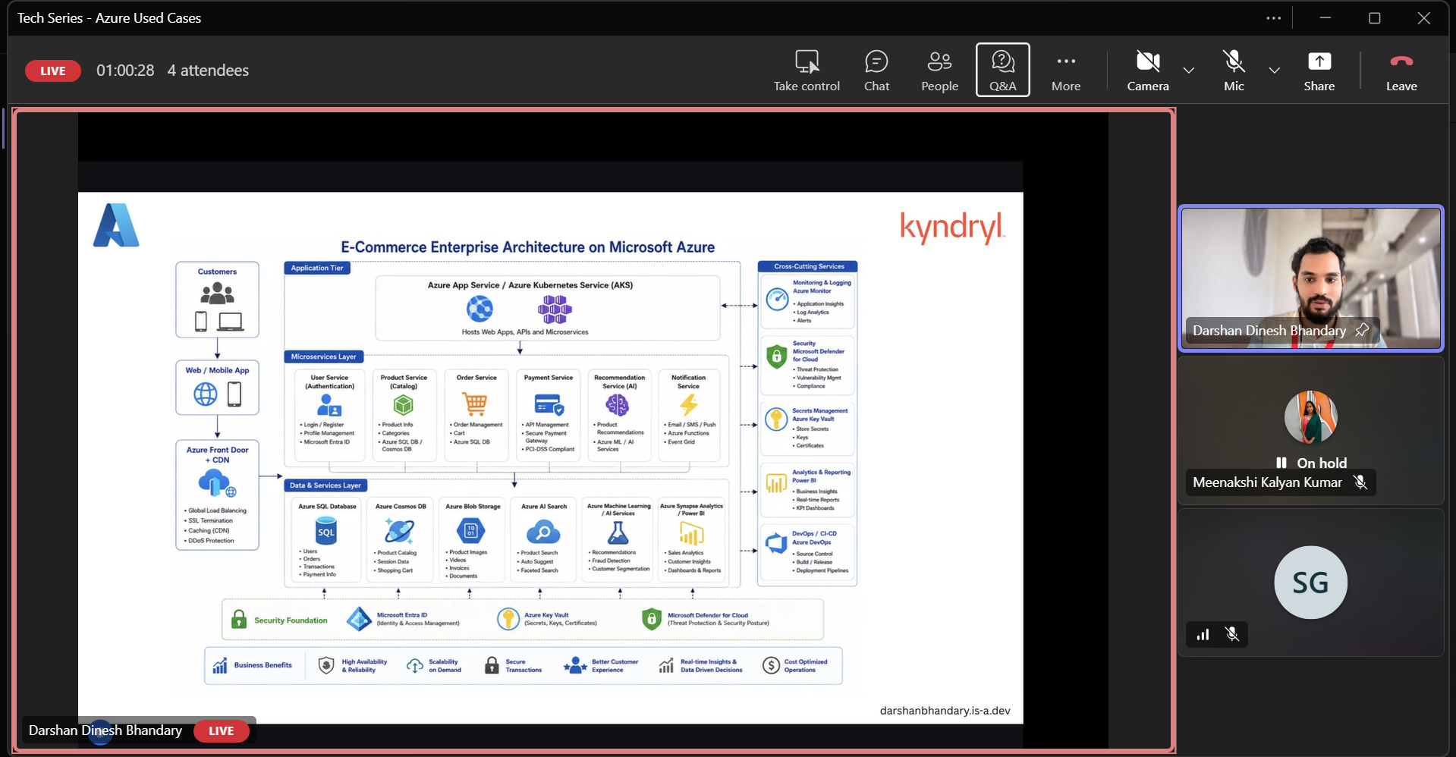Viewport: 1456px width, 757px height.
Task: Show the People list
Action: 939,71
